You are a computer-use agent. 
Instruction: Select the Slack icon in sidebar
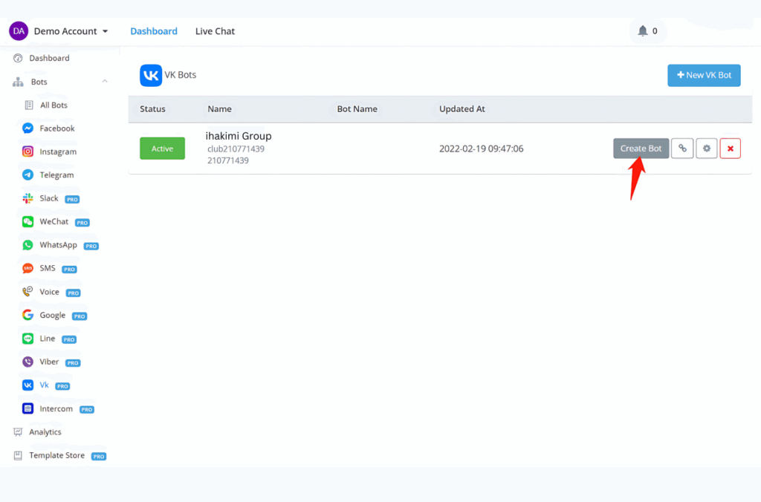click(x=27, y=198)
